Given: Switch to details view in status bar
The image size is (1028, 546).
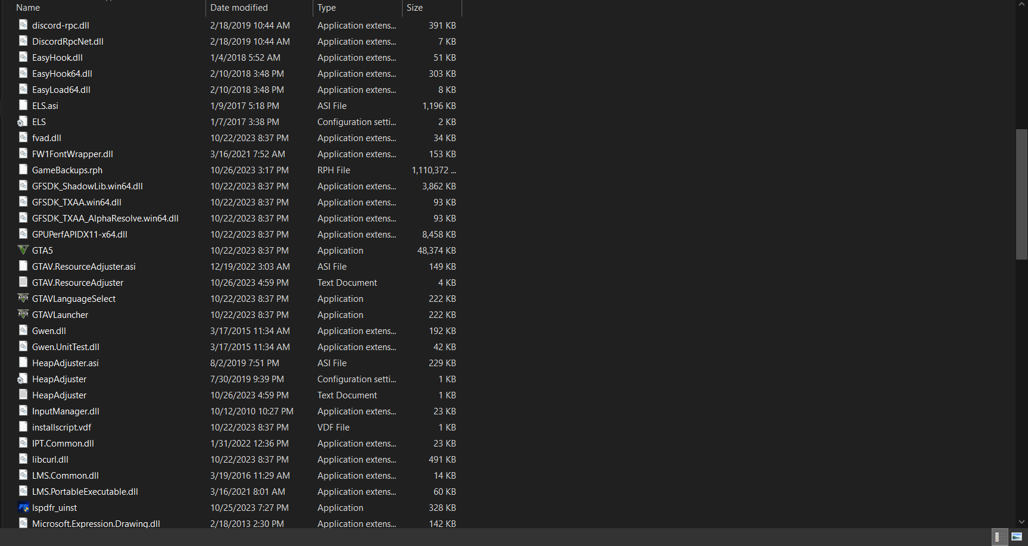Looking at the screenshot, I should pos(999,537).
